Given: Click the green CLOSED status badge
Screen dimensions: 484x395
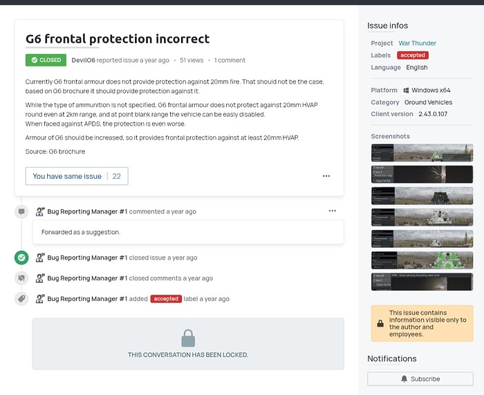Looking at the screenshot, I should 46,60.
